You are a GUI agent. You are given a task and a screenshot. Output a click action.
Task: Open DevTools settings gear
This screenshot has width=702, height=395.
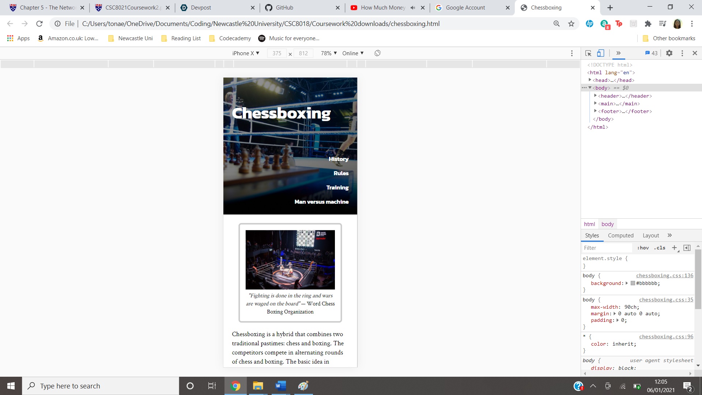coord(669,53)
